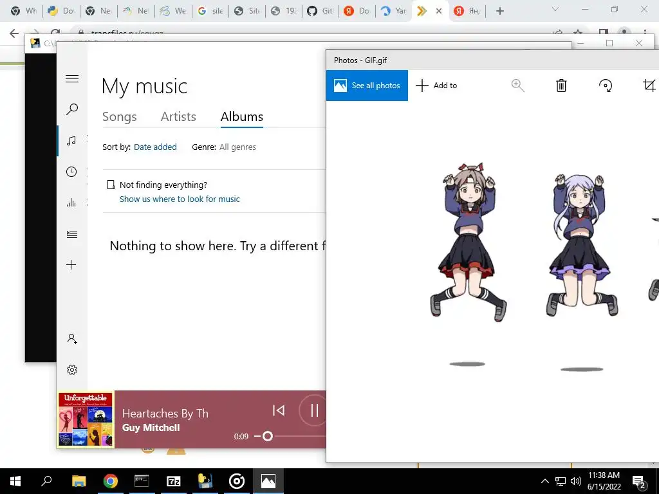Open notification center with 2 alerts

[639, 482]
